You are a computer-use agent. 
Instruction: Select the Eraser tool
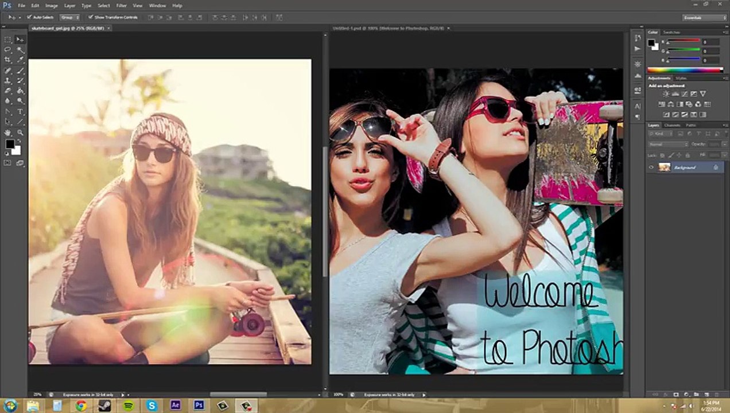click(x=7, y=90)
